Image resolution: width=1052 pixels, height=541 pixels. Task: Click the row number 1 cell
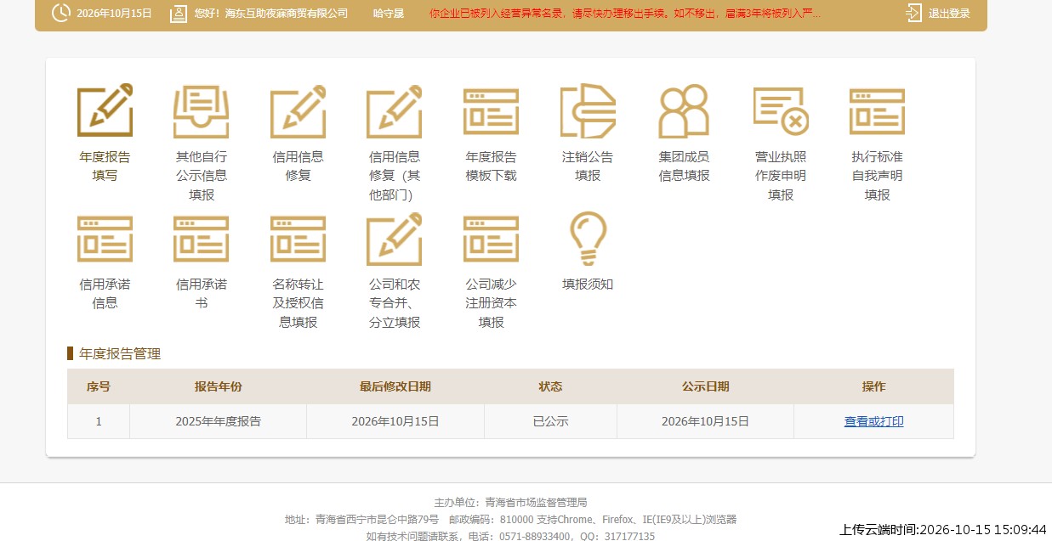coord(99,421)
